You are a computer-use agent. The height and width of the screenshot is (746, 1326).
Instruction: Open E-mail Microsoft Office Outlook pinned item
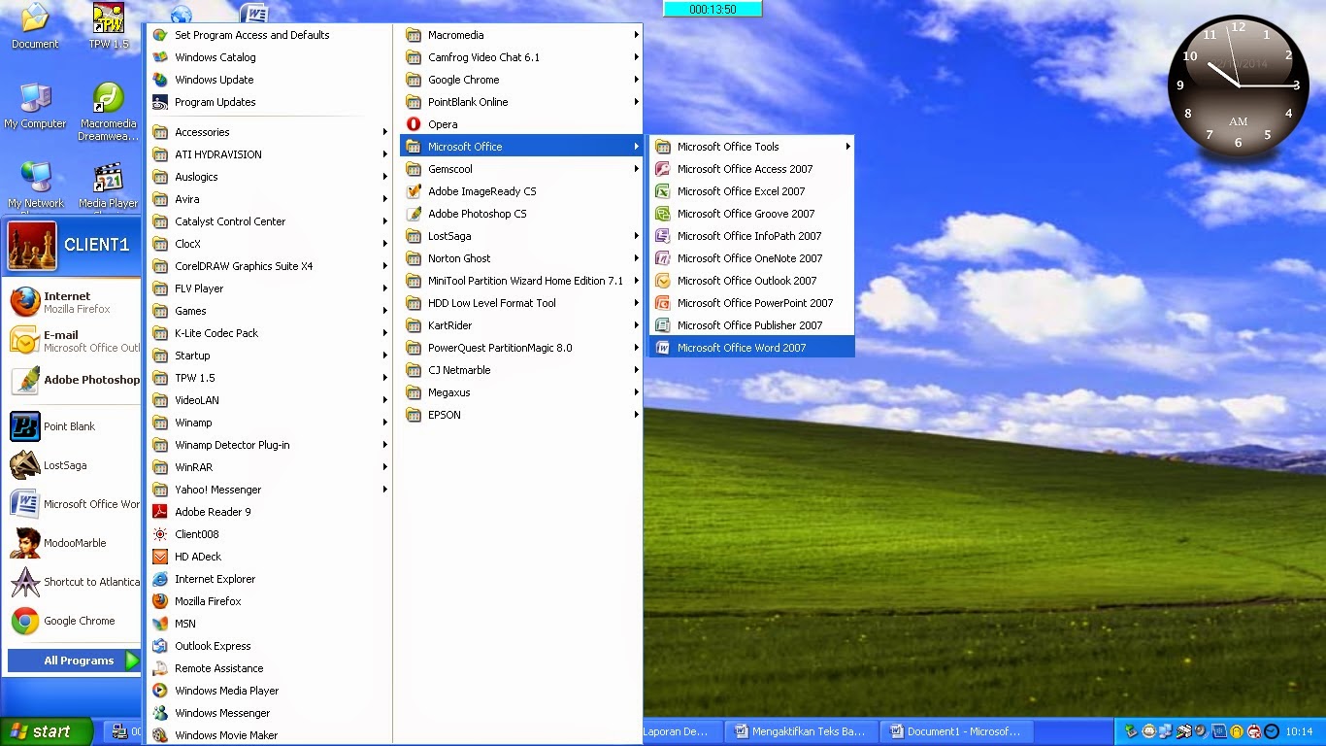pyautogui.click(x=72, y=341)
